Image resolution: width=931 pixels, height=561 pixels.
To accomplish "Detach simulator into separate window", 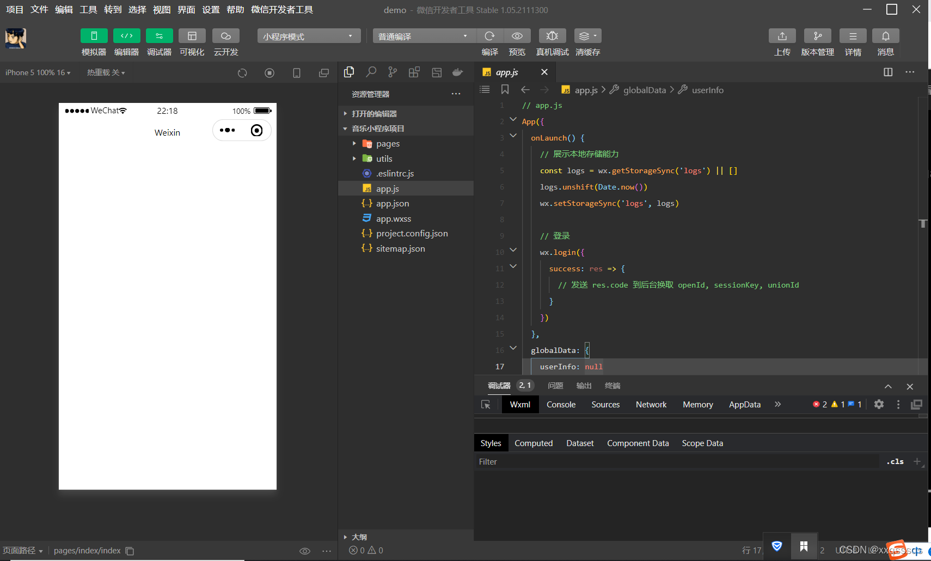I will (x=324, y=73).
